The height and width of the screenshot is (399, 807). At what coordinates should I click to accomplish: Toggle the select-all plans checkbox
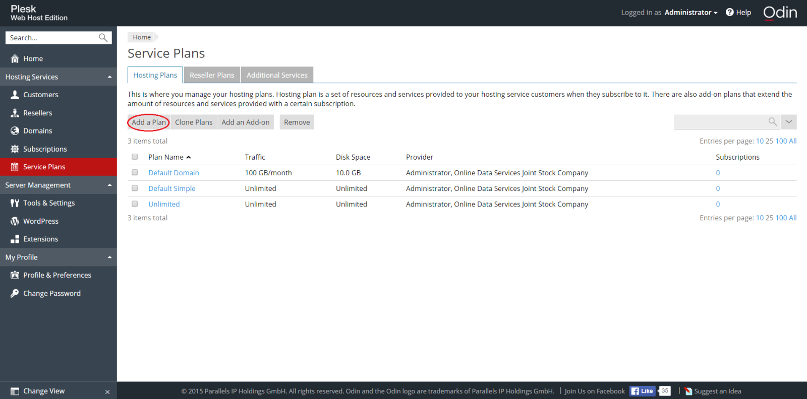(135, 157)
